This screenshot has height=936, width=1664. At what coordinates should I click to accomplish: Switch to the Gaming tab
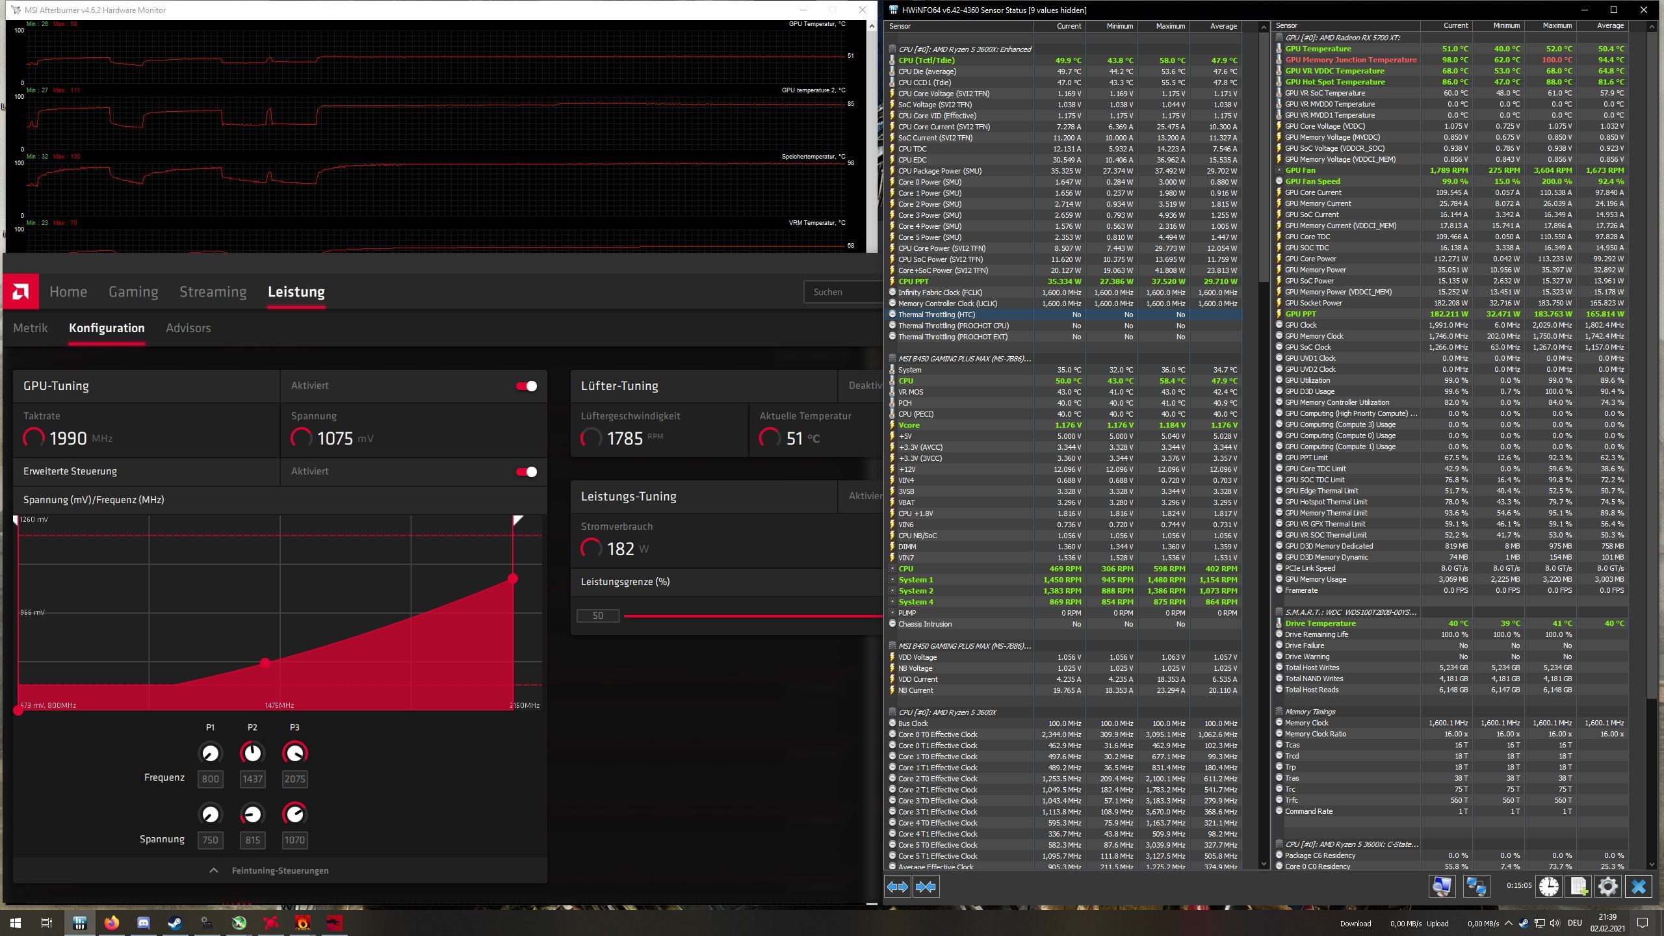coord(133,292)
